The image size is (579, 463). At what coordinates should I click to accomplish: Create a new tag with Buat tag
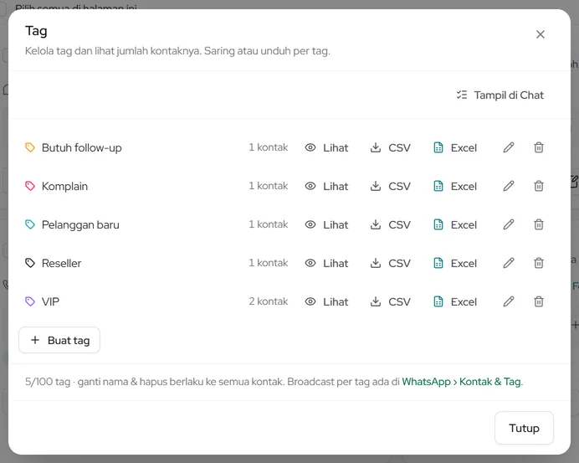tap(59, 340)
